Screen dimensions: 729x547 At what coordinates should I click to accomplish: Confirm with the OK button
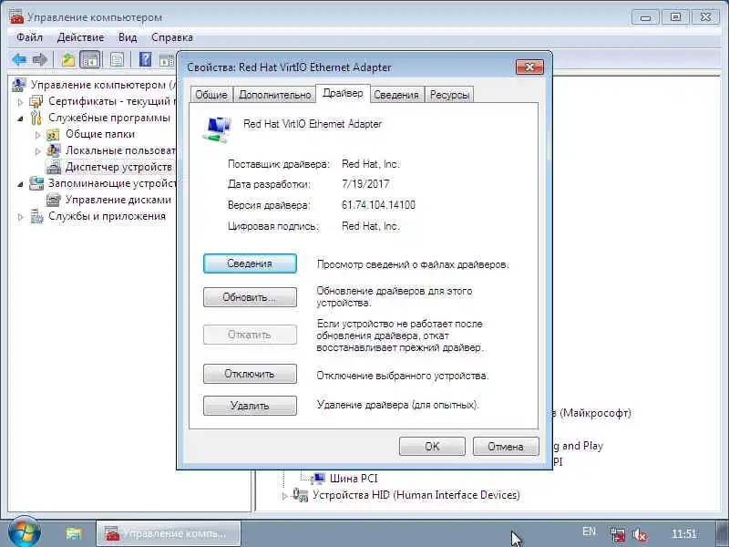[x=432, y=447]
